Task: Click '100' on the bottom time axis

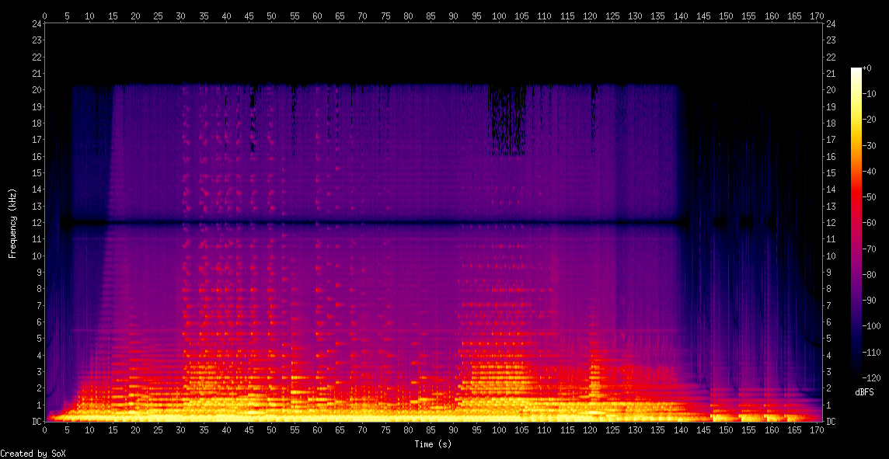Action: [499, 430]
